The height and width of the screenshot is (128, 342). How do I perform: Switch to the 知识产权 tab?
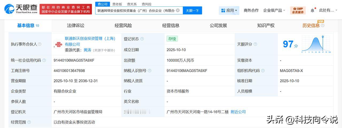(x=266, y=26)
